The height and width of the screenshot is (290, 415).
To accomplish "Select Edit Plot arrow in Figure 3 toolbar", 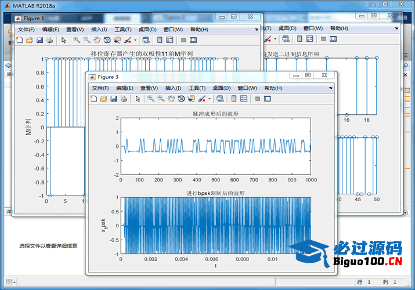I will click(138, 99).
